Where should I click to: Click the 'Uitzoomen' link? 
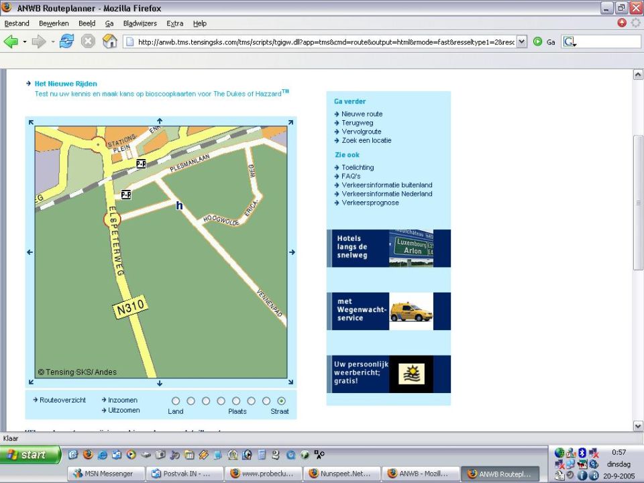click(x=123, y=411)
